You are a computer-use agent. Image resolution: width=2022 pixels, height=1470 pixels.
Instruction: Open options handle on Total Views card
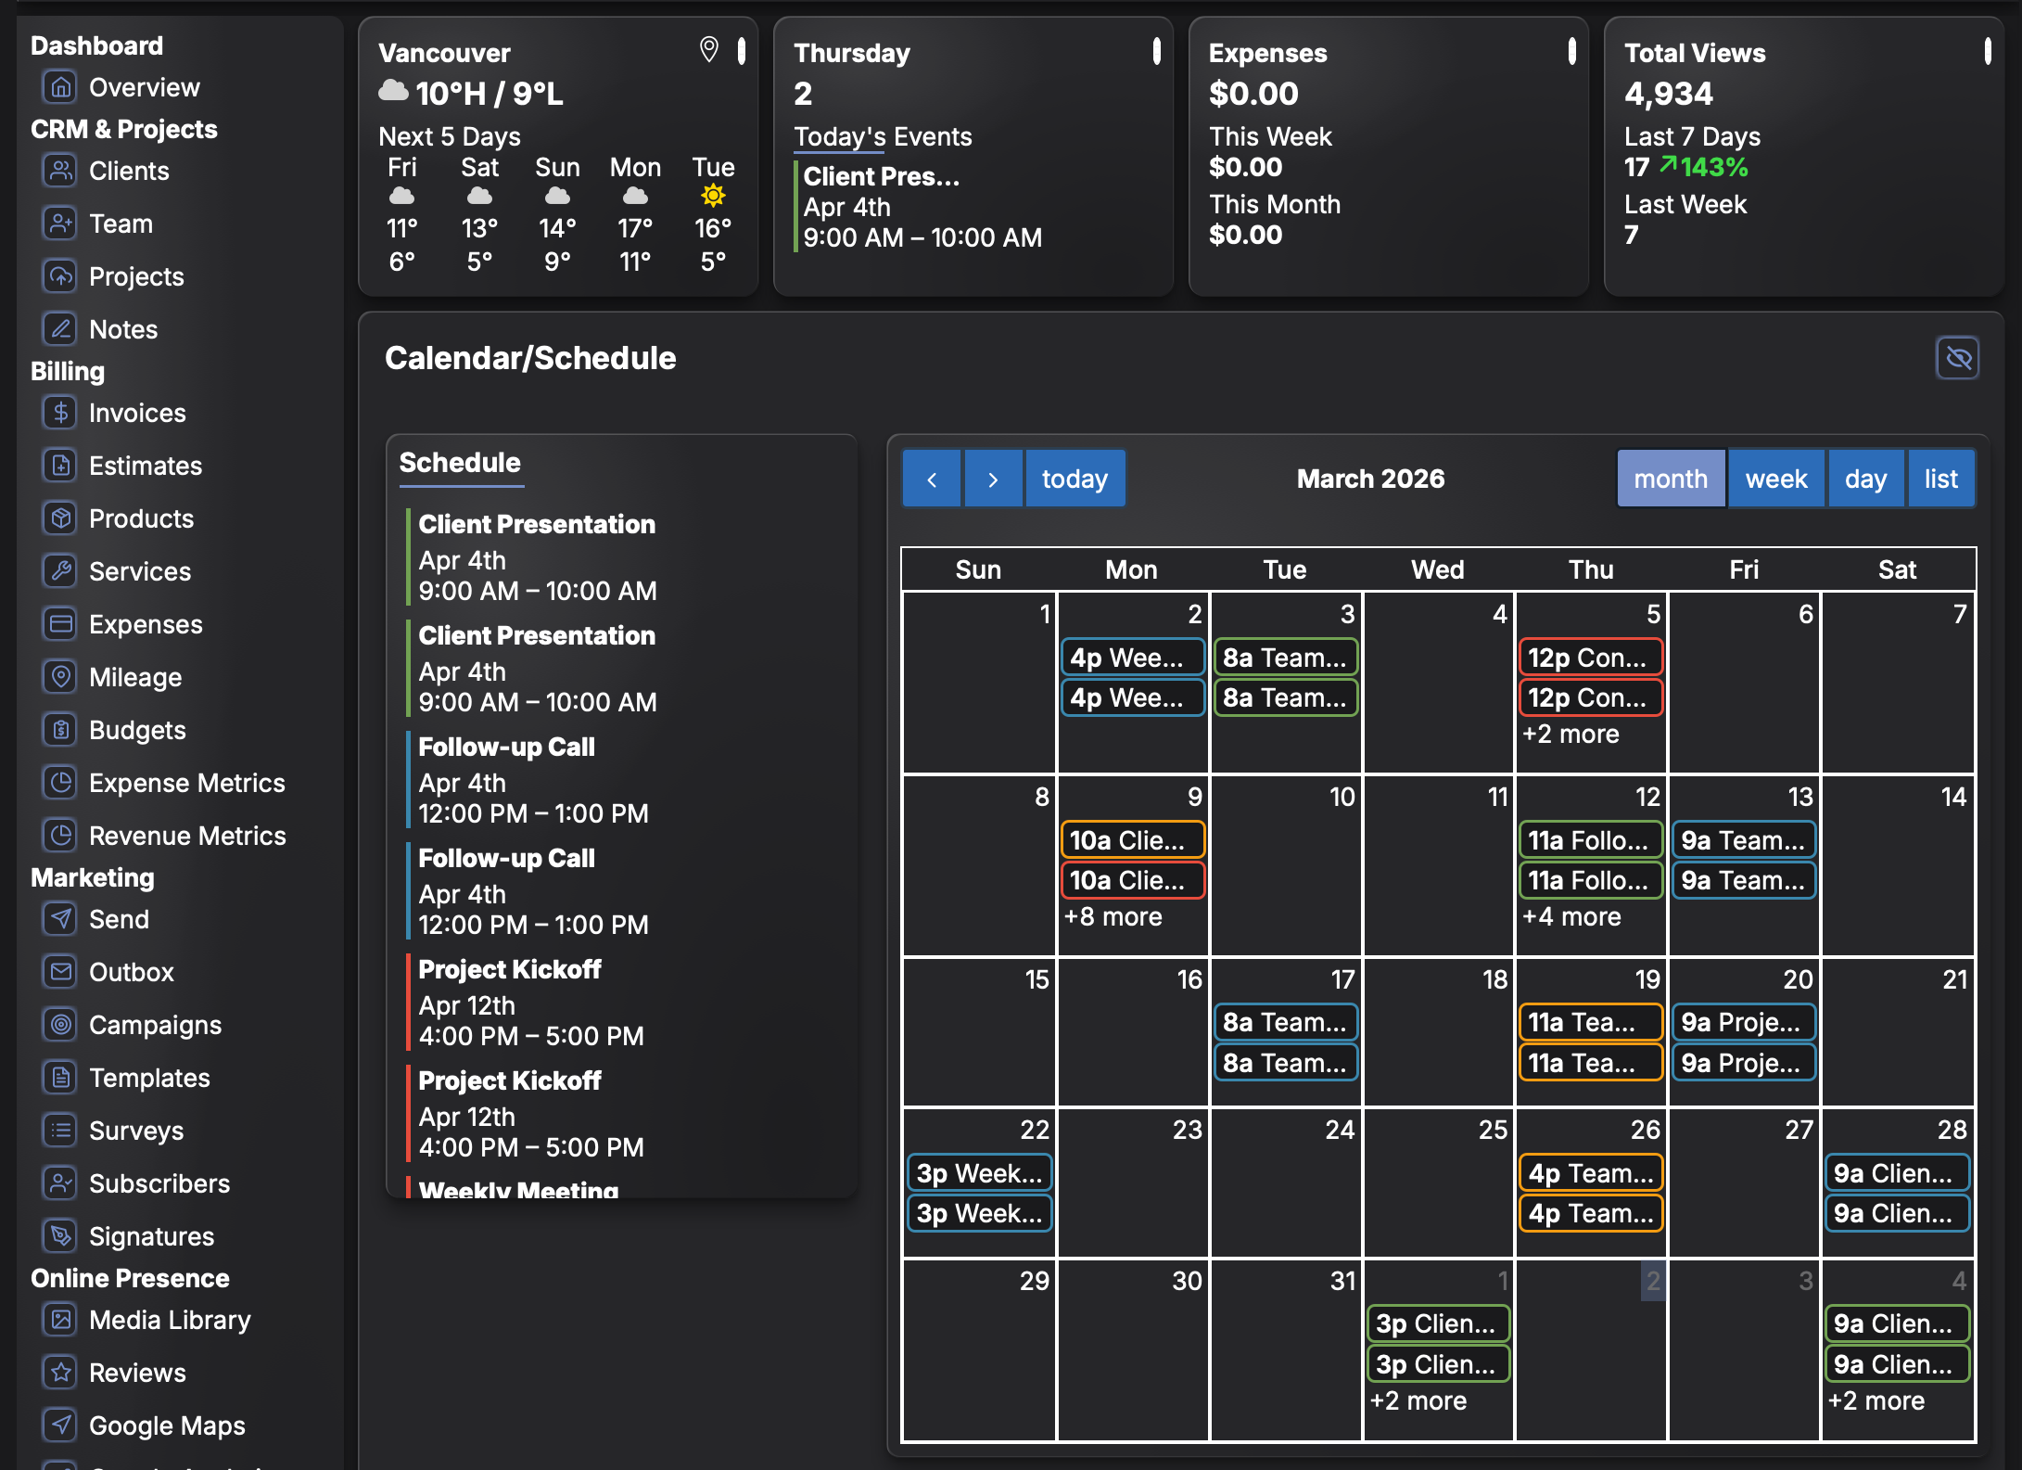(1987, 51)
